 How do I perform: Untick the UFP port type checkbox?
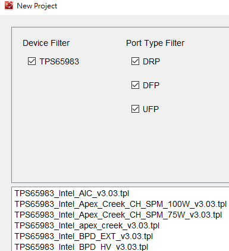click(x=135, y=109)
